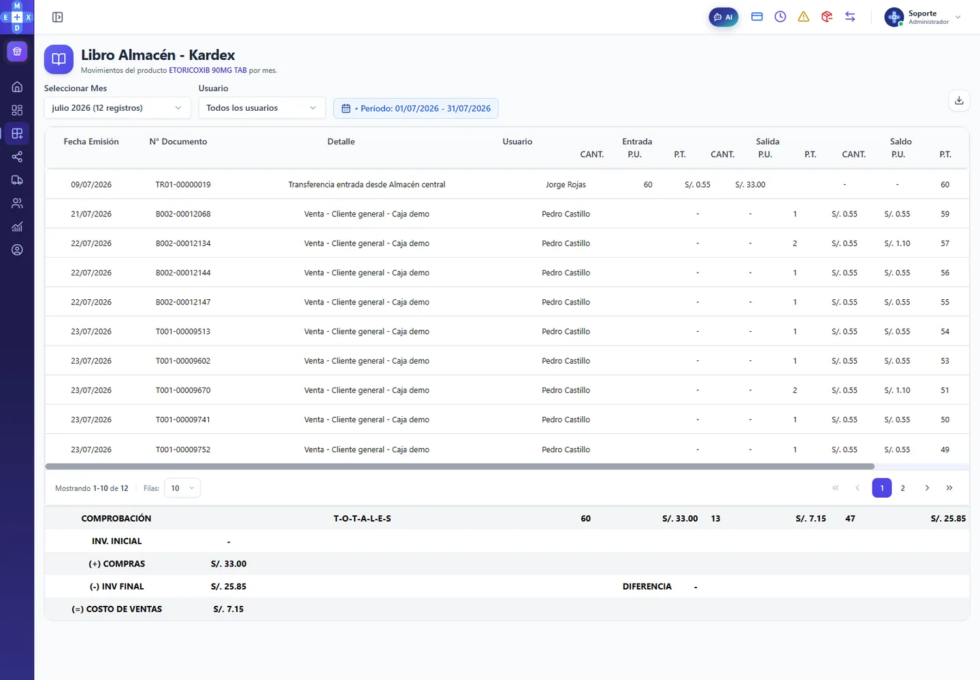Image resolution: width=980 pixels, height=680 pixels.
Task: Open the red package box icon
Action: (827, 17)
